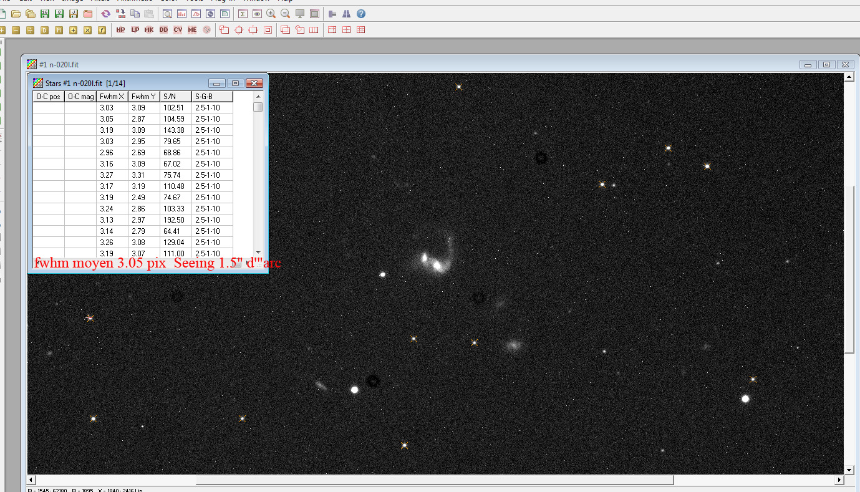
Task: Select the S/N cell 79.65
Action: click(176, 142)
